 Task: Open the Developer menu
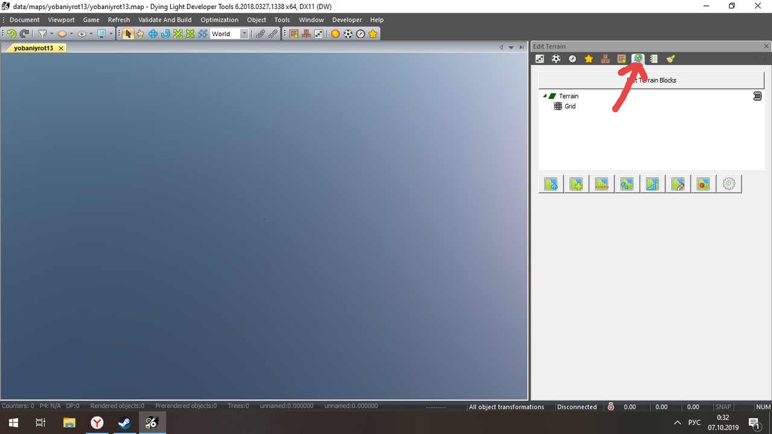[347, 20]
